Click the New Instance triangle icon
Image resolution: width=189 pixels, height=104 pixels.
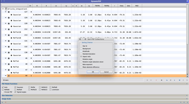pyautogui.click(x=2, y=102)
